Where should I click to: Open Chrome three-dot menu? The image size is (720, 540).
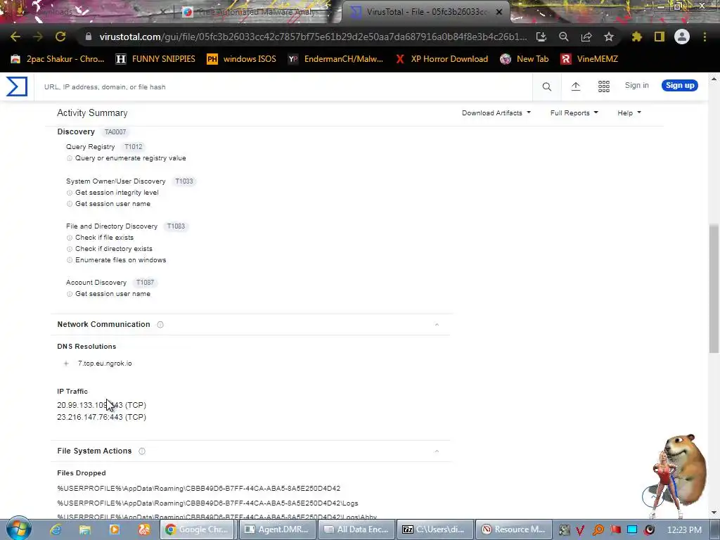[705, 37]
